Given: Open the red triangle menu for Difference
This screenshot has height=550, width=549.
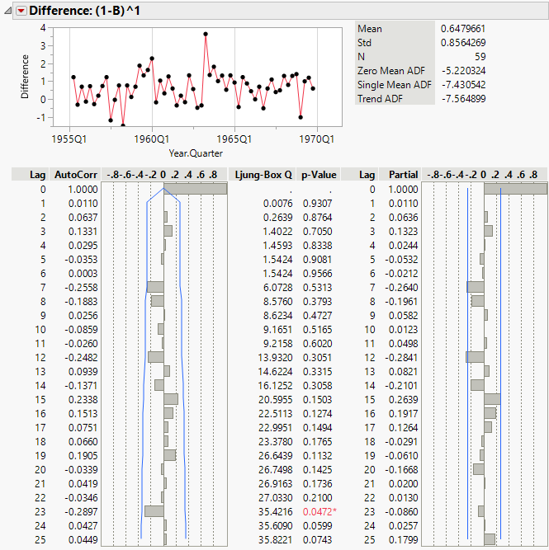Looking at the screenshot, I should click(x=21, y=11).
